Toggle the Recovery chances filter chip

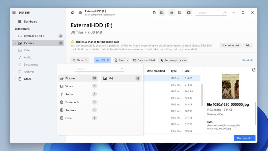click(173, 60)
